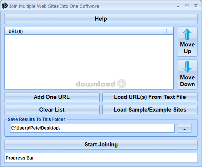
Task: Click the maximize window icon
Action: pos(187,6)
